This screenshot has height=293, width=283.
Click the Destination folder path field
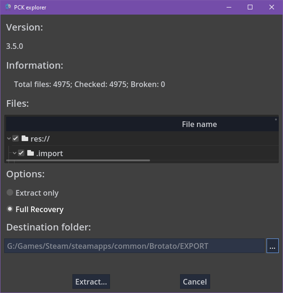(134, 246)
